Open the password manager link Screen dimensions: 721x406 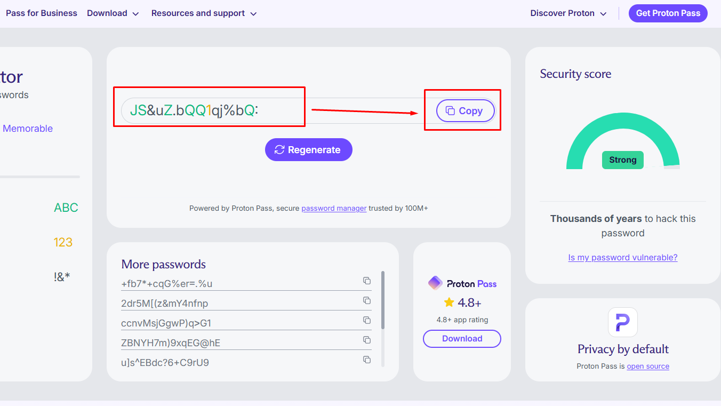tap(334, 209)
